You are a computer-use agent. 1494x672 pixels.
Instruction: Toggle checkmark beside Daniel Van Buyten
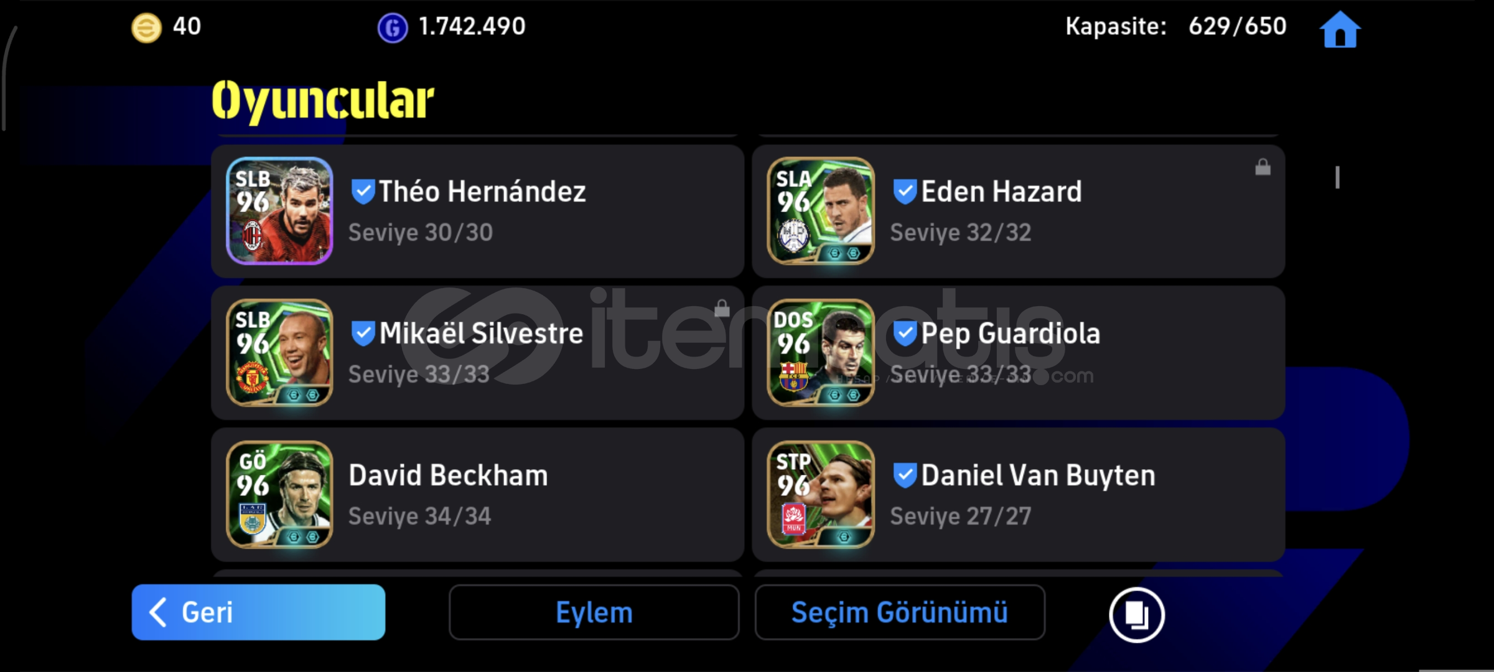905,475
